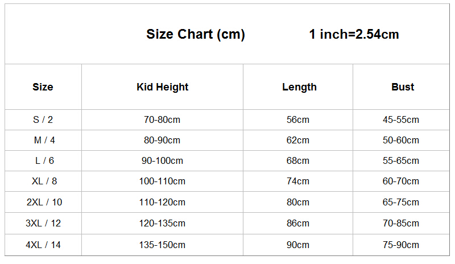Select the Kid Height column header

pyautogui.click(x=163, y=87)
